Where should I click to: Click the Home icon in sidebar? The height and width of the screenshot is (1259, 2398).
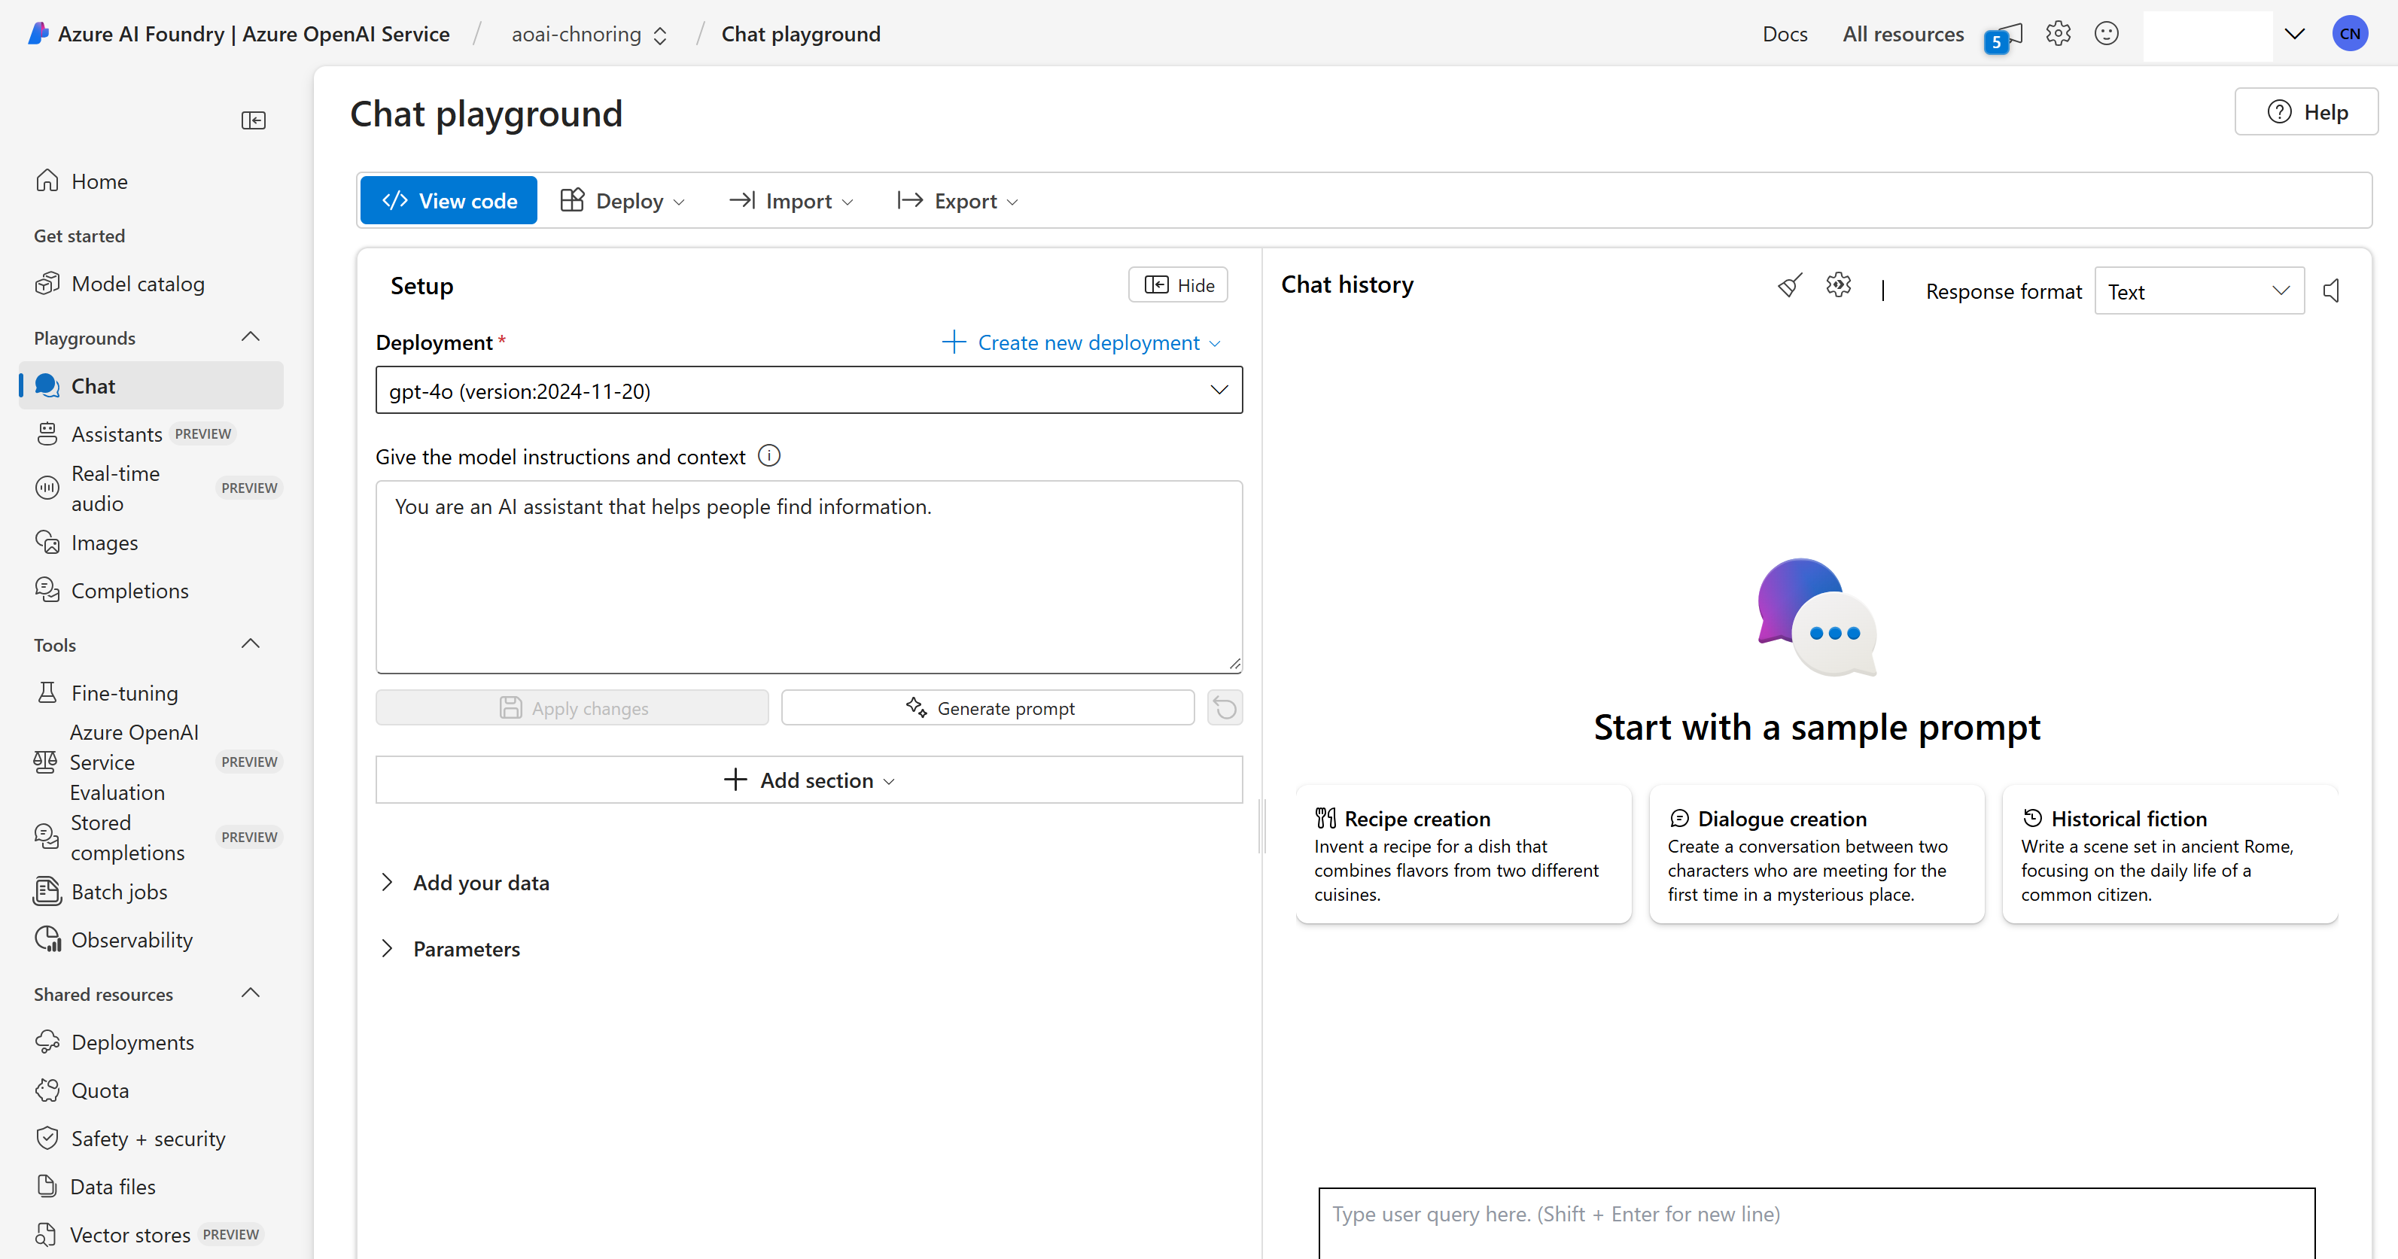[x=47, y=181]
